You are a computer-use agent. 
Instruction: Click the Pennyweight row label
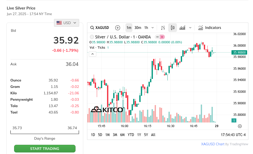pos(22,100)
